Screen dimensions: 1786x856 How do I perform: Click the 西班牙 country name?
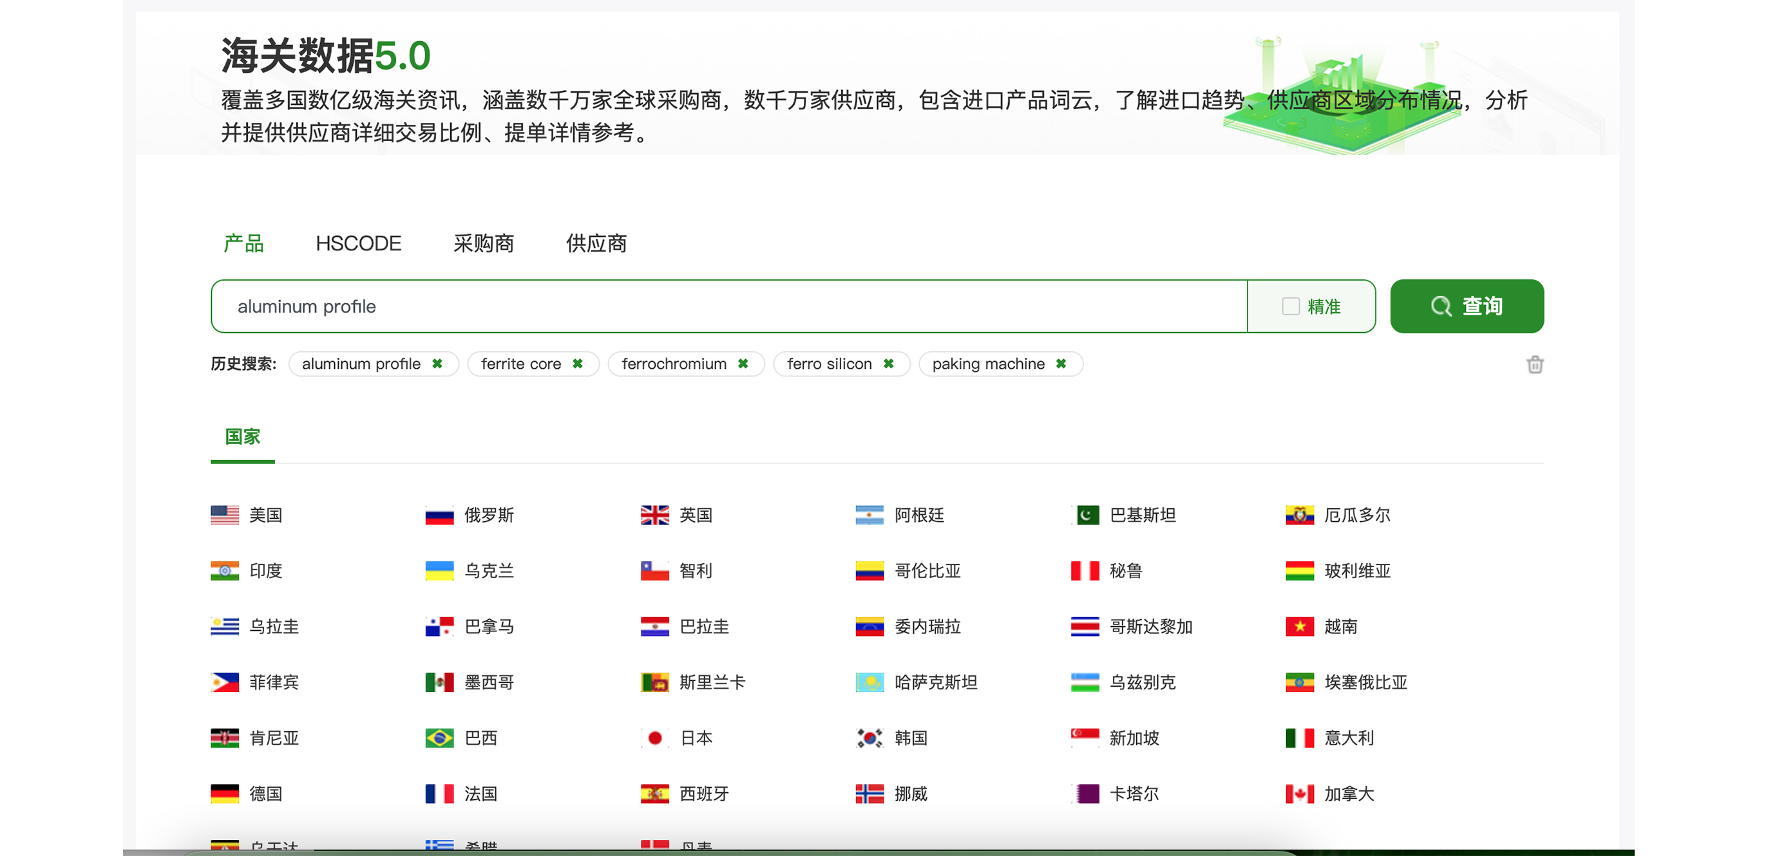(x=705, y=794)
